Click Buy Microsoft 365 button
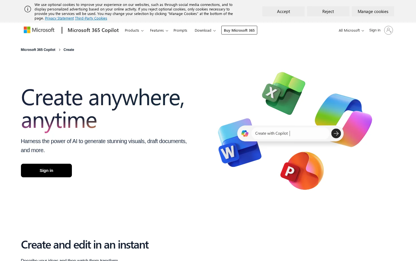This screenshot has height=261, width=416. tap(239, 30)
